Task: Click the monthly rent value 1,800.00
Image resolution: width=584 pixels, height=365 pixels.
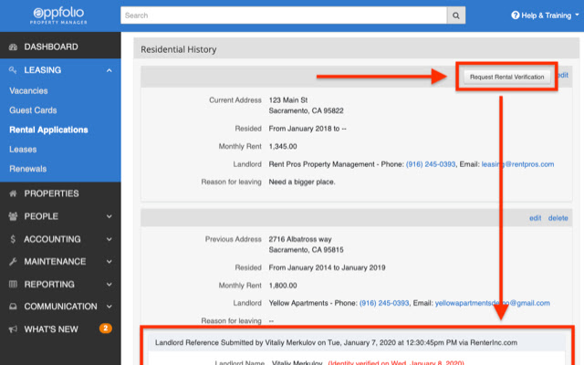Action: pyautogui.click(x=283, y=286)
